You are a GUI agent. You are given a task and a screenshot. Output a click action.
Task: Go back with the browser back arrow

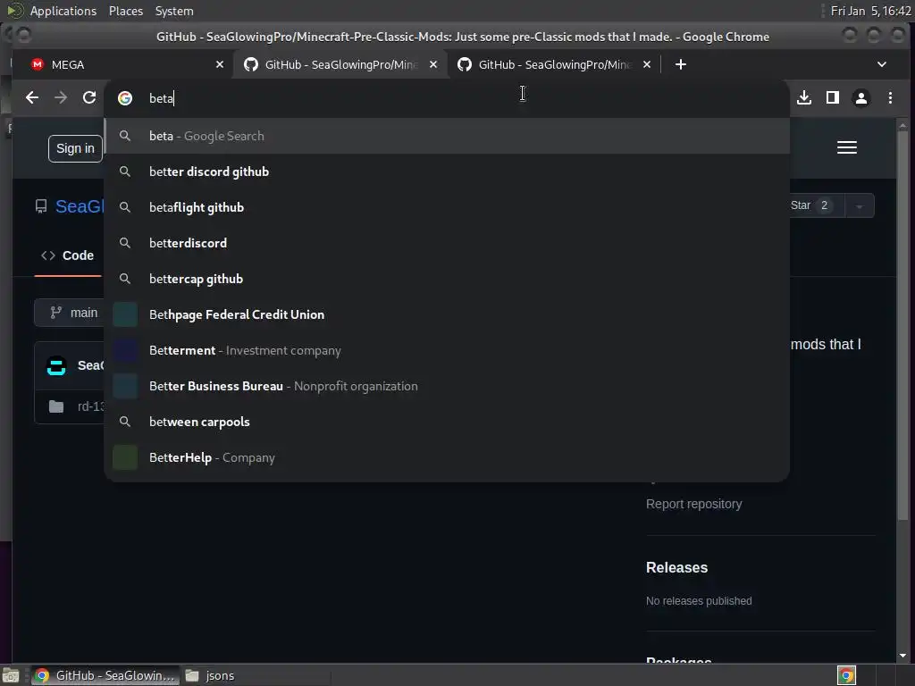pyautogui.click(x=32, y=98)
